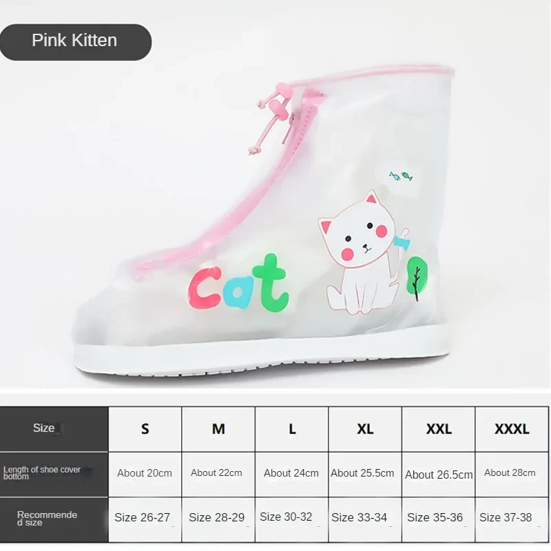Click the small teal fish graphics
Image resolution: width=551 pixels, height=551 pixels.
click(401, 176)
